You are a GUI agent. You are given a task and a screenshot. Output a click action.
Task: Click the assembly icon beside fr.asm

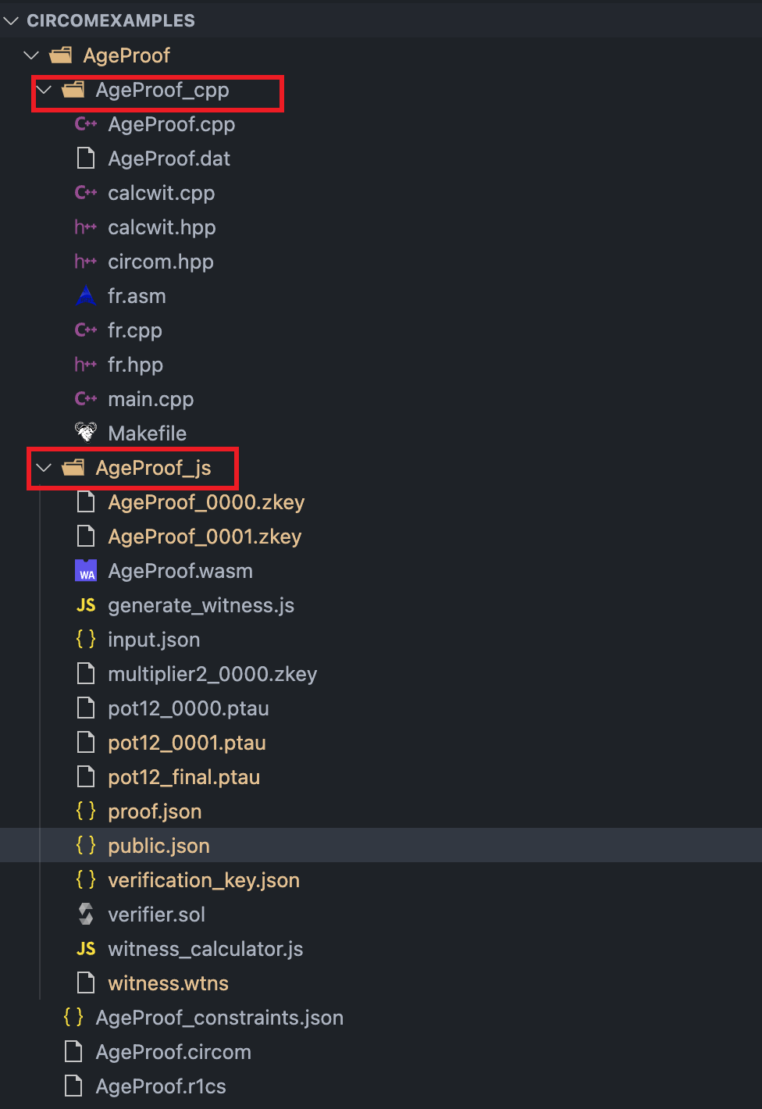85,296
